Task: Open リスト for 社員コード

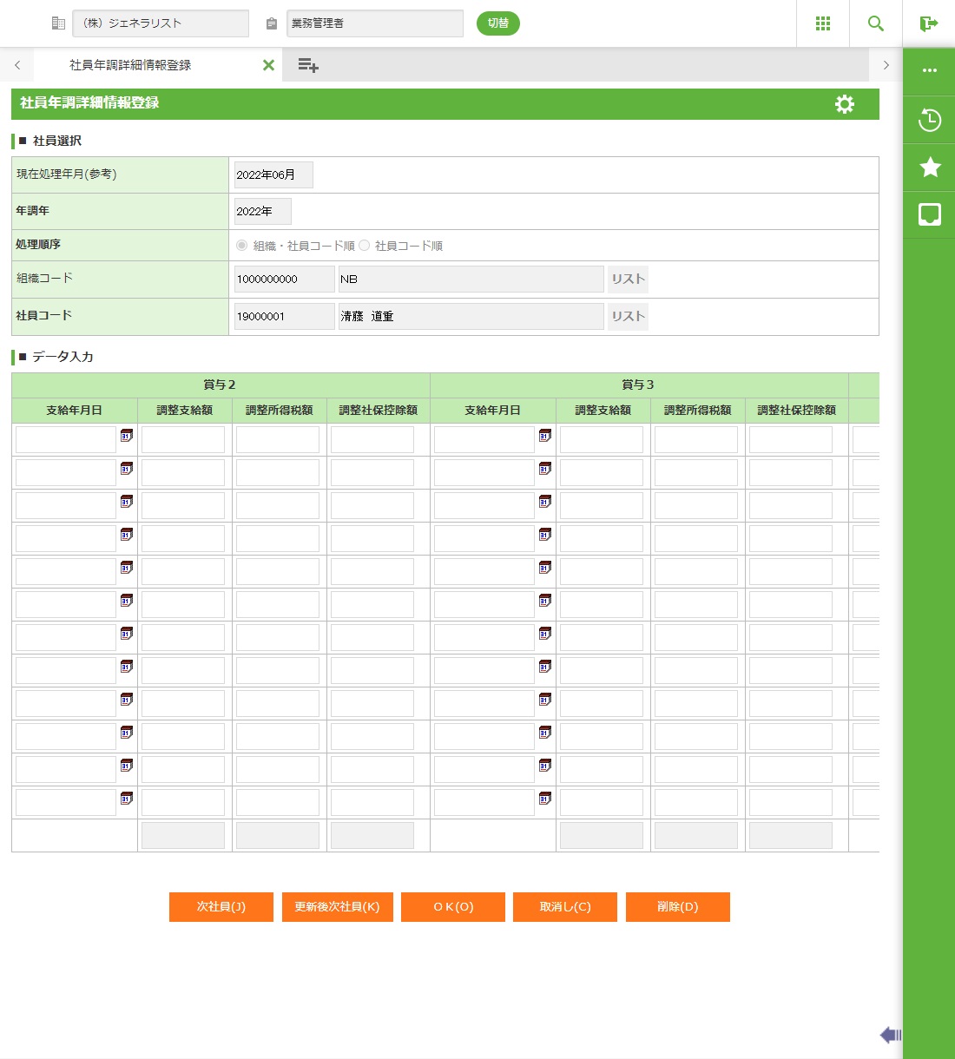Action: click(628, 316)
